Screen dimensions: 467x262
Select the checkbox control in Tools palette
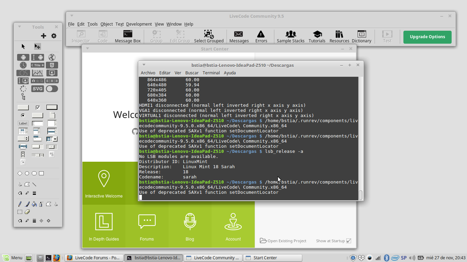pos(38,107)
